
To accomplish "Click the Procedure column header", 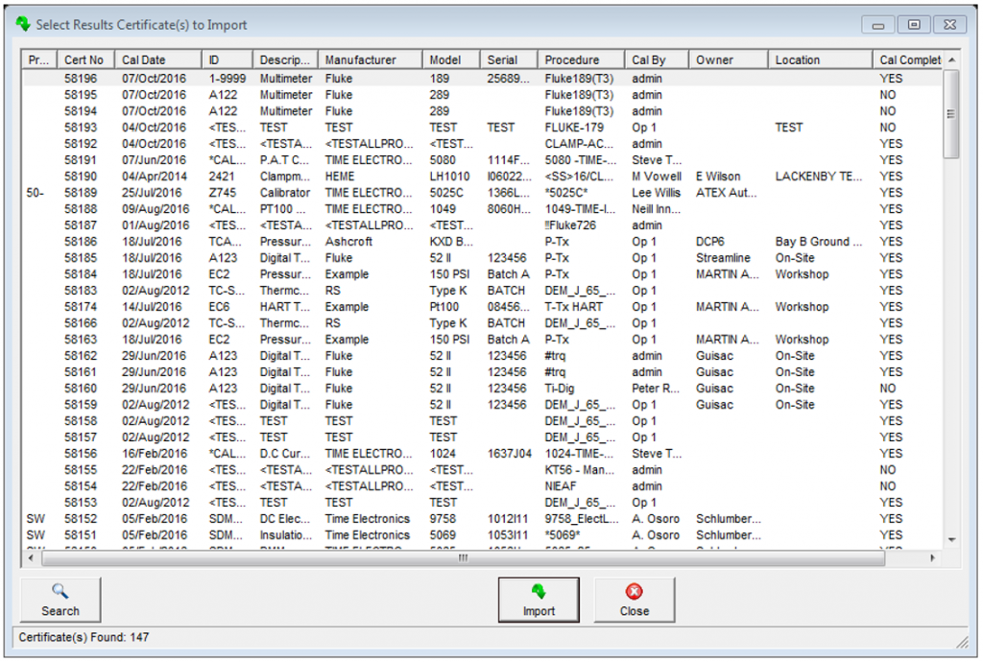I will [x=572, y=59].
